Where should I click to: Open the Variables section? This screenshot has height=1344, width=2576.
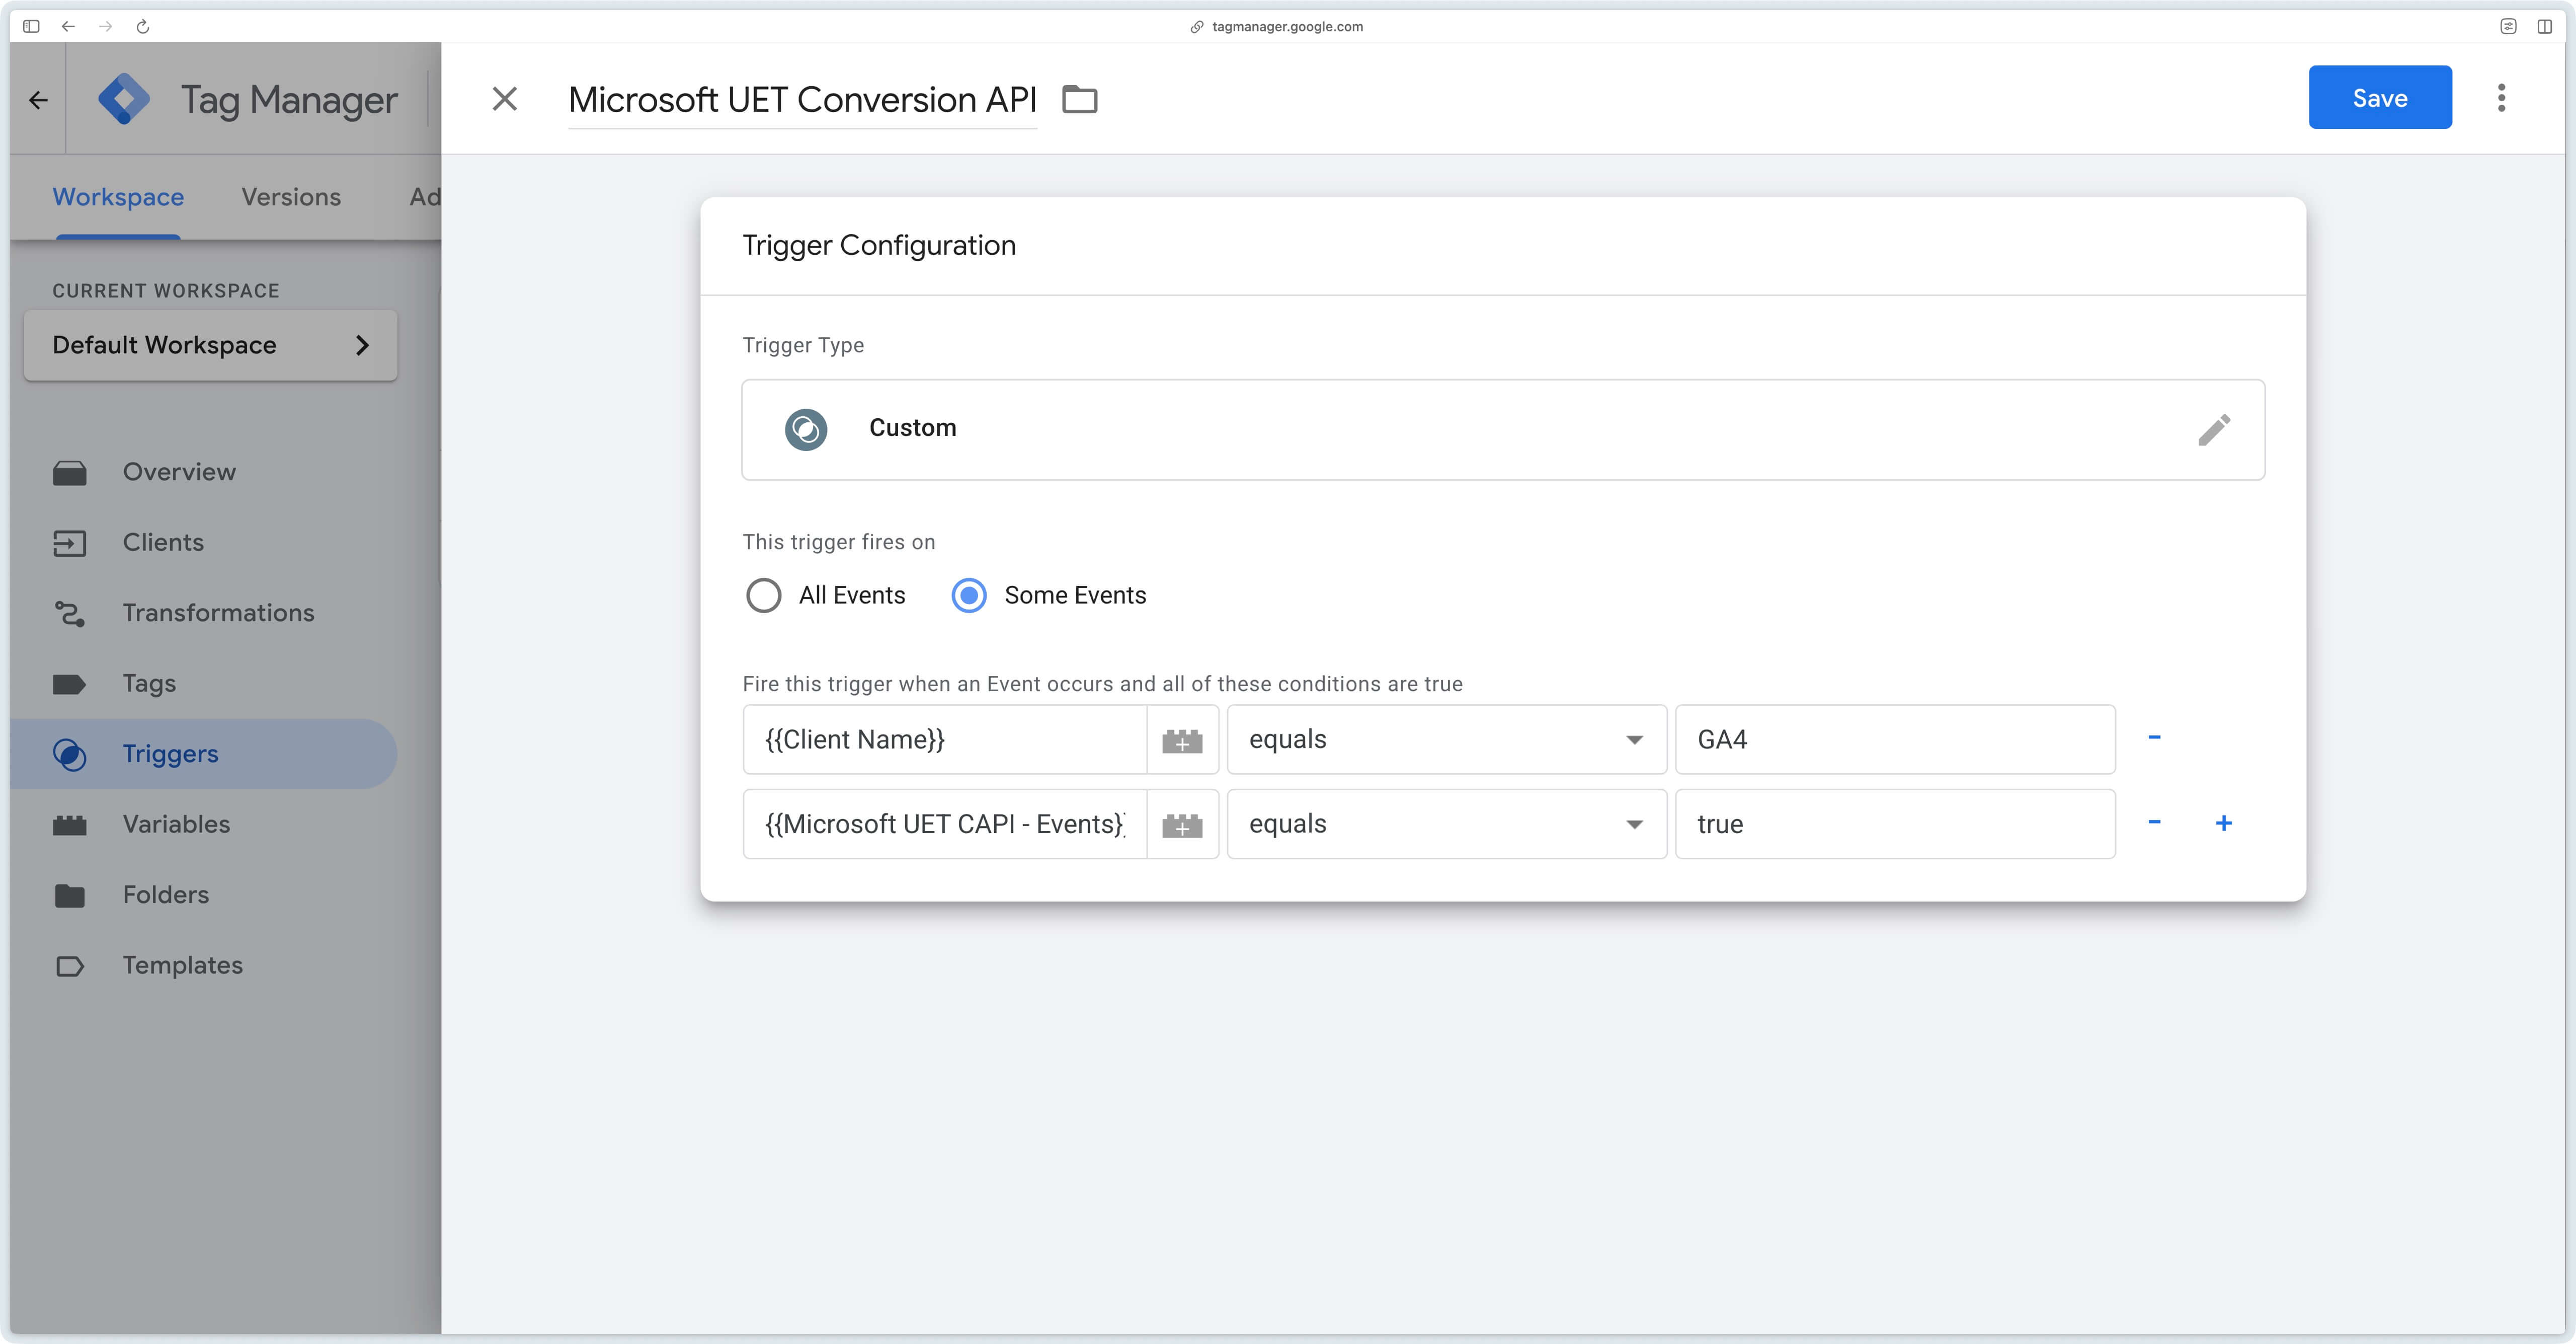pyautogui.click(x=175, y=824)
